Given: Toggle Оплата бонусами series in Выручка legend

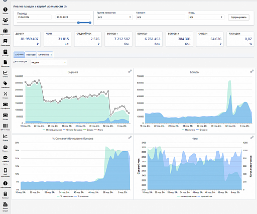Looking at the screenshot, I should tap(73, 130).
